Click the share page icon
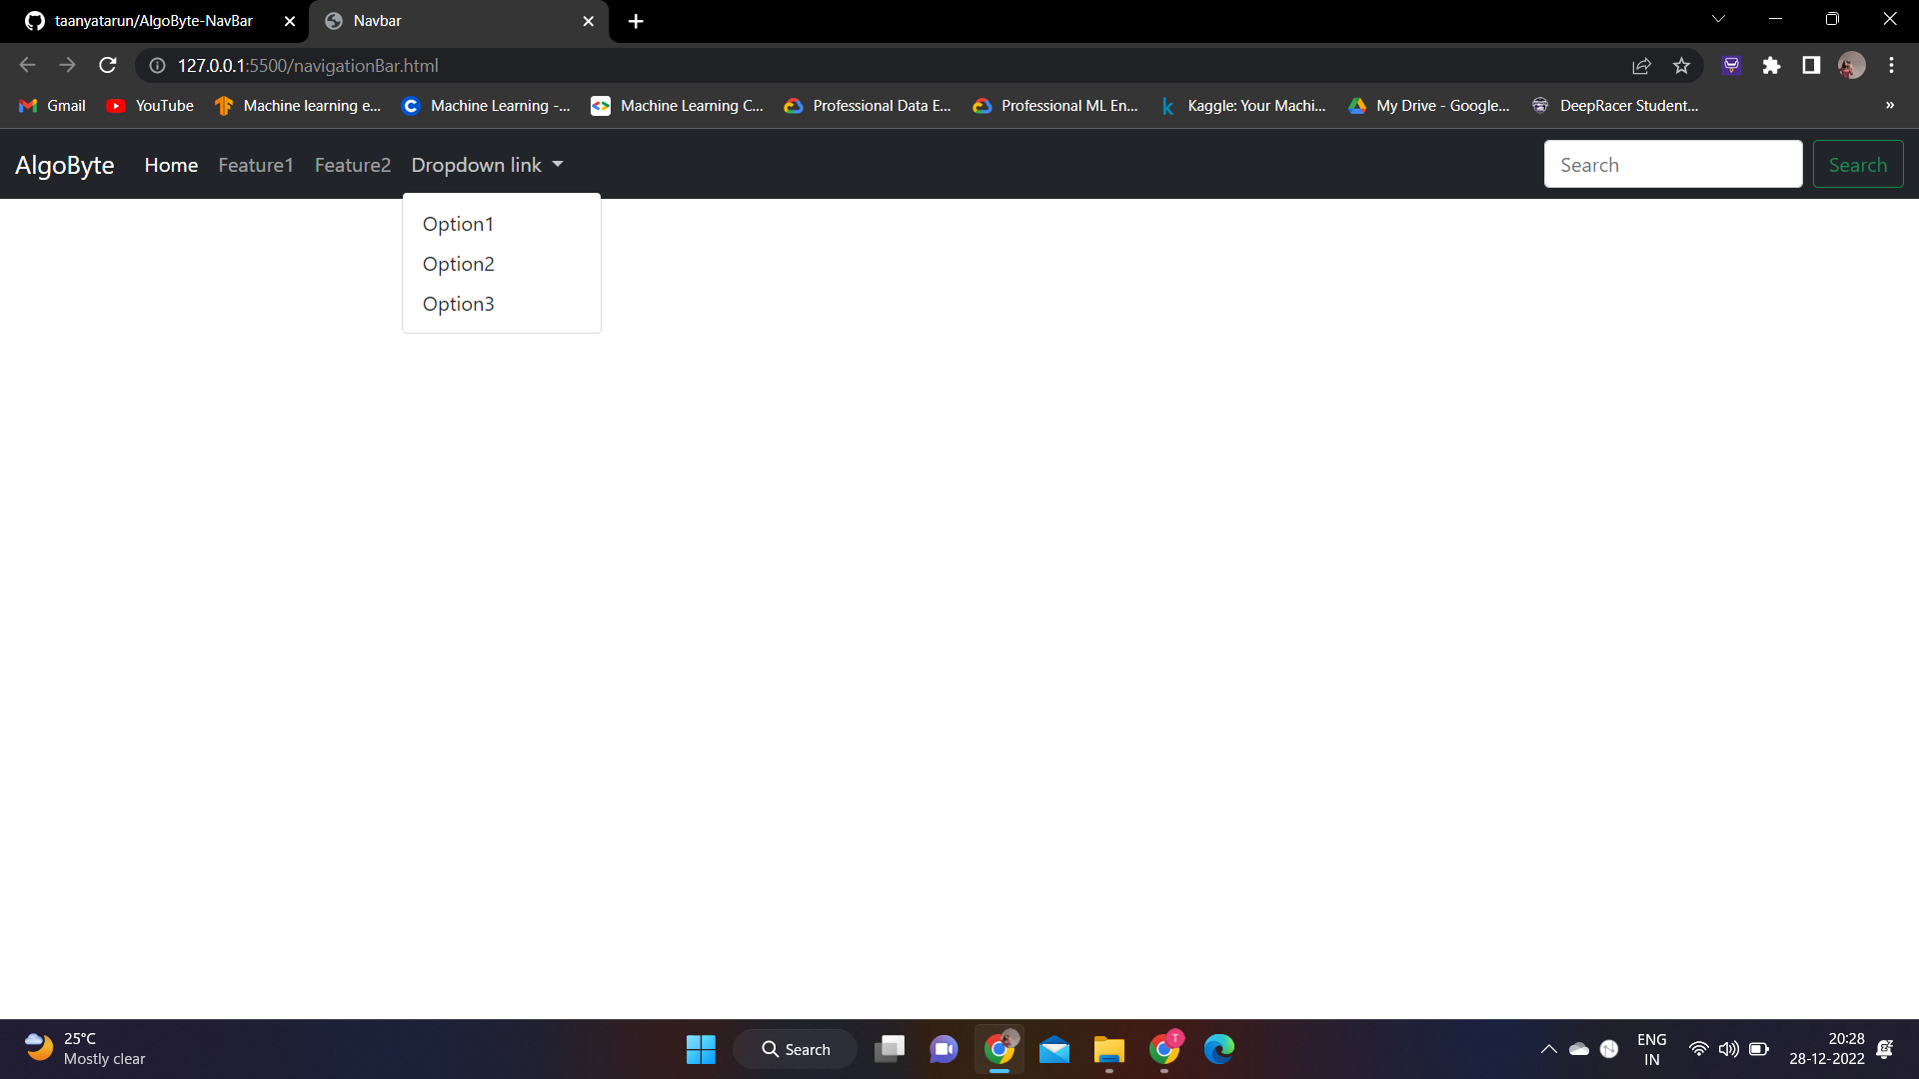The width and height of the screenshot is (1919, 1079). point(1641,65)
